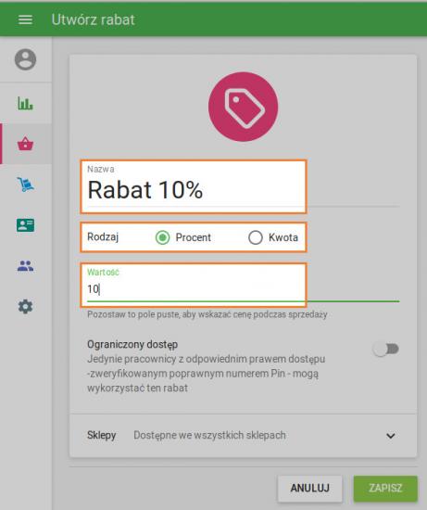
Task: Select the Procent radio option
Action: (162, 237)
